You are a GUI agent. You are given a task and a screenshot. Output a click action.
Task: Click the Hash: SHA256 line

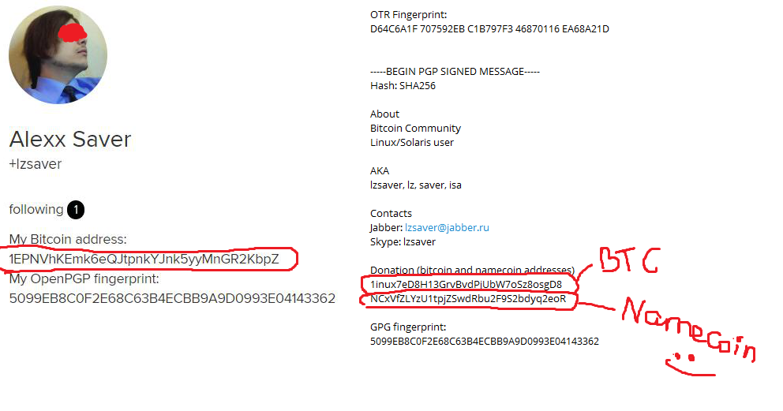coord(403,86)
